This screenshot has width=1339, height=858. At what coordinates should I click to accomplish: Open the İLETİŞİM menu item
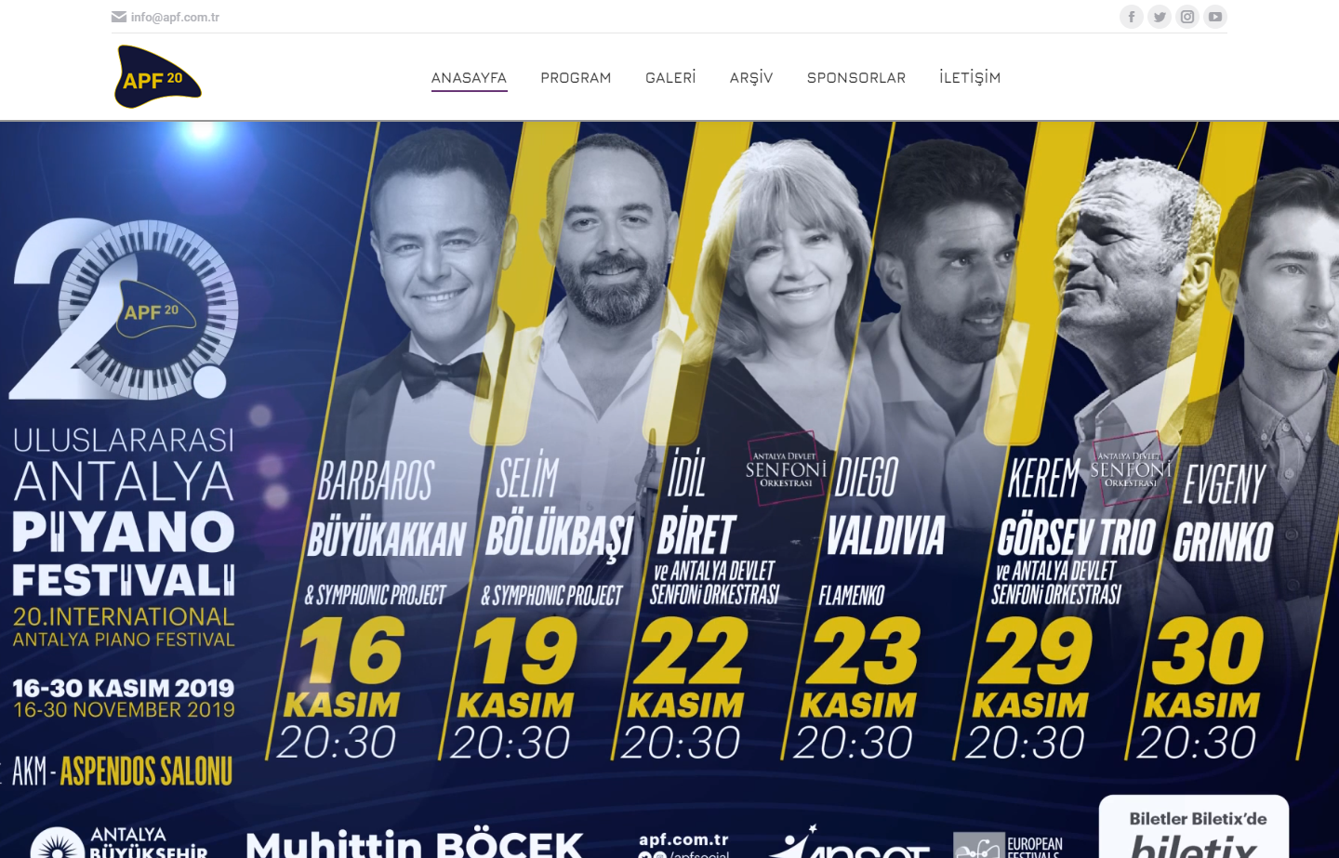pos(970,78)
